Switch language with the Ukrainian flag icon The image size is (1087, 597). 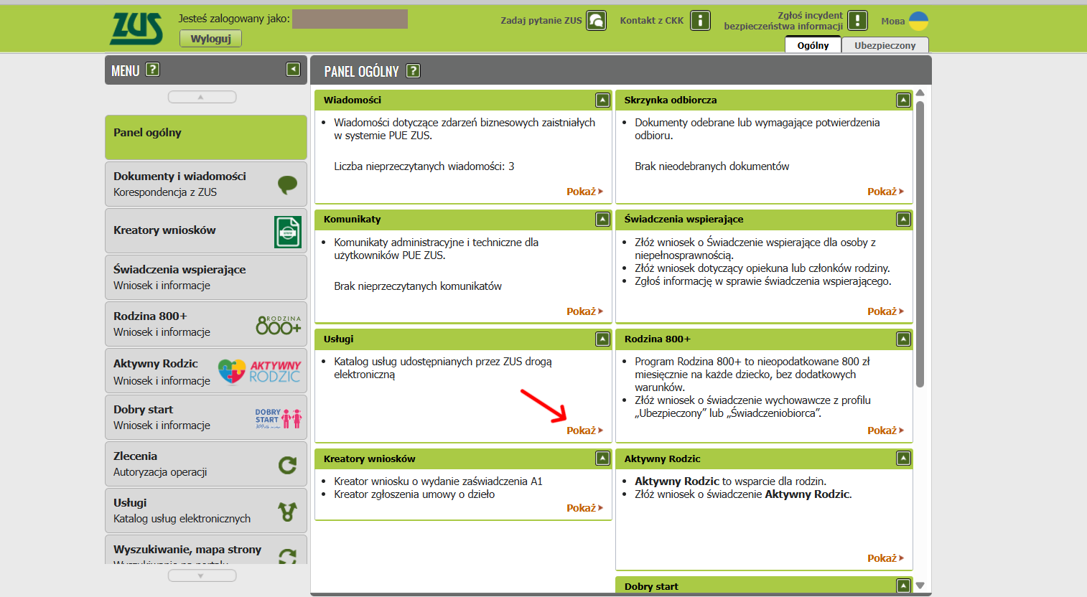tap(918, 21)
